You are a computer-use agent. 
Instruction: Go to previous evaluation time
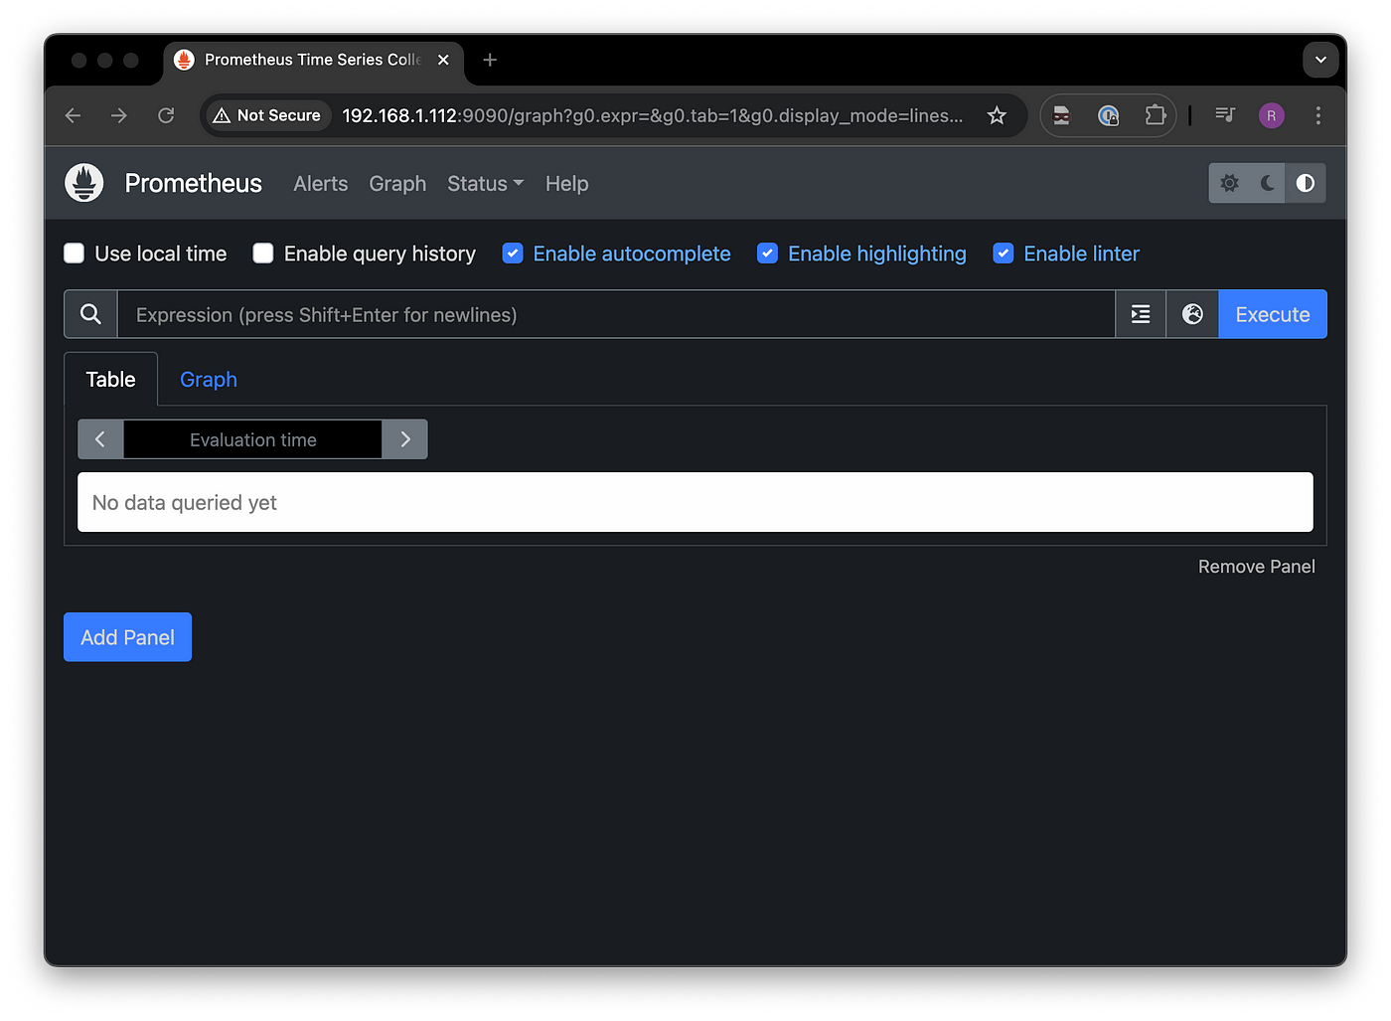100,439
